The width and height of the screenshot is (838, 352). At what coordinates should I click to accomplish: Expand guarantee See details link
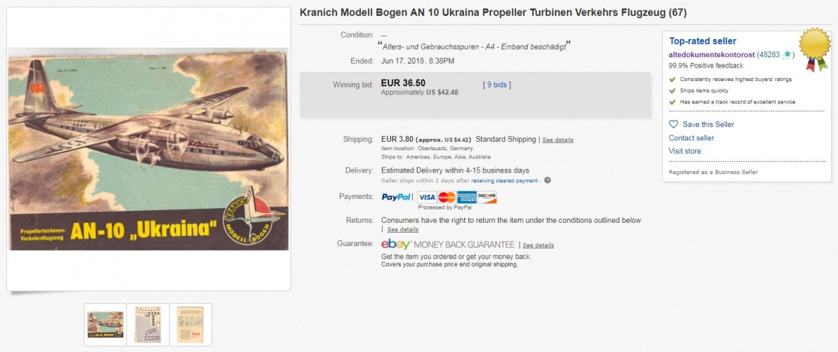pos(538,245)
